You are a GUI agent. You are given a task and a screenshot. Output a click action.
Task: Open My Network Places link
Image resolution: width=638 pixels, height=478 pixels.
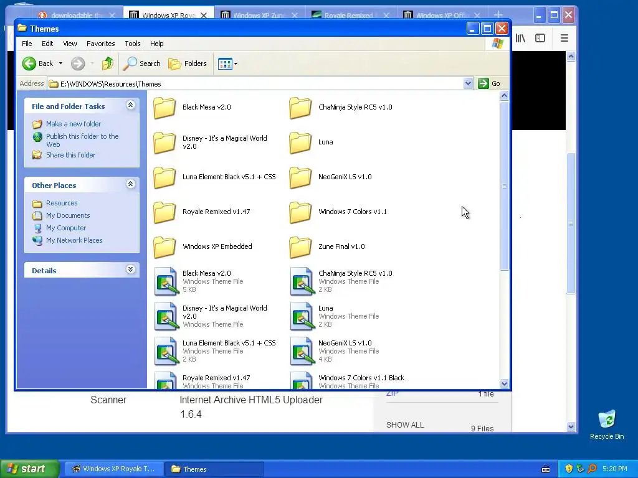point(74,240)
